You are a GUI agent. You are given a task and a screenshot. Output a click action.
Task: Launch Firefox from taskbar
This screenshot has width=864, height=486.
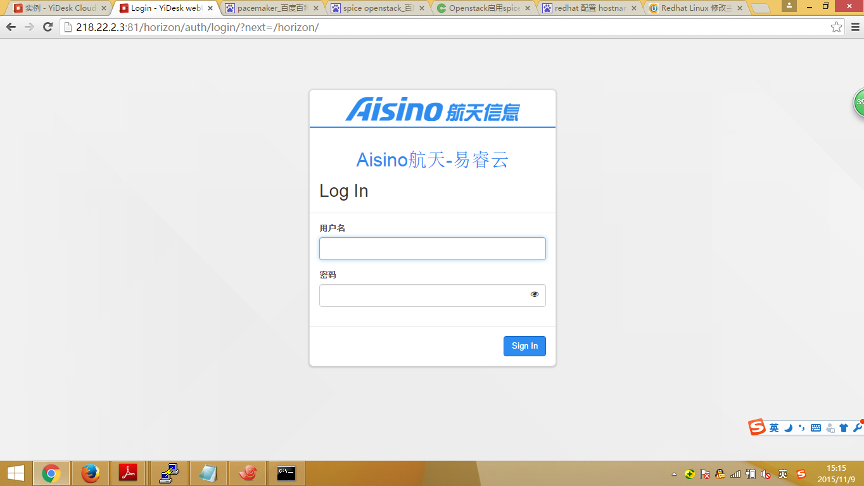click(x=91, y=473)
